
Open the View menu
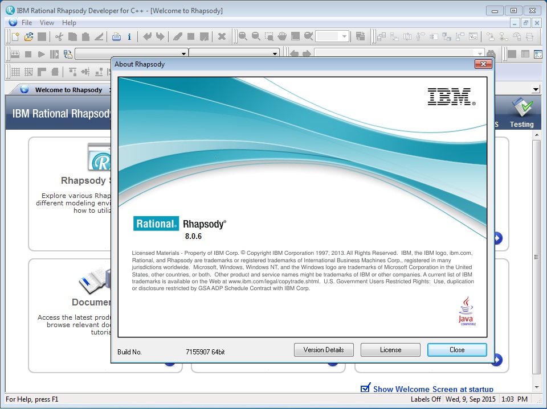47,23
